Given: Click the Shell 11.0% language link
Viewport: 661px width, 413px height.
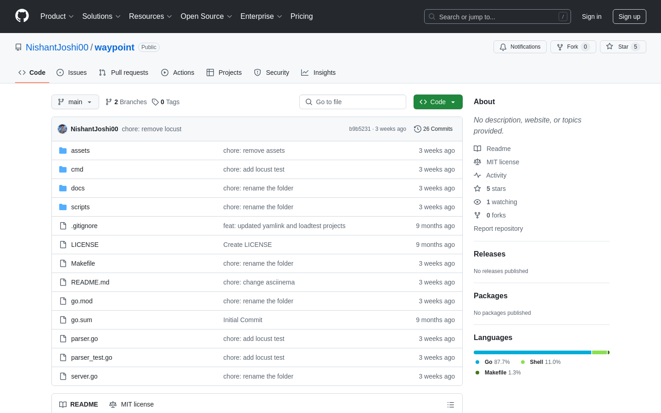Looking at the screenshot, I should (x=541, y=362).
